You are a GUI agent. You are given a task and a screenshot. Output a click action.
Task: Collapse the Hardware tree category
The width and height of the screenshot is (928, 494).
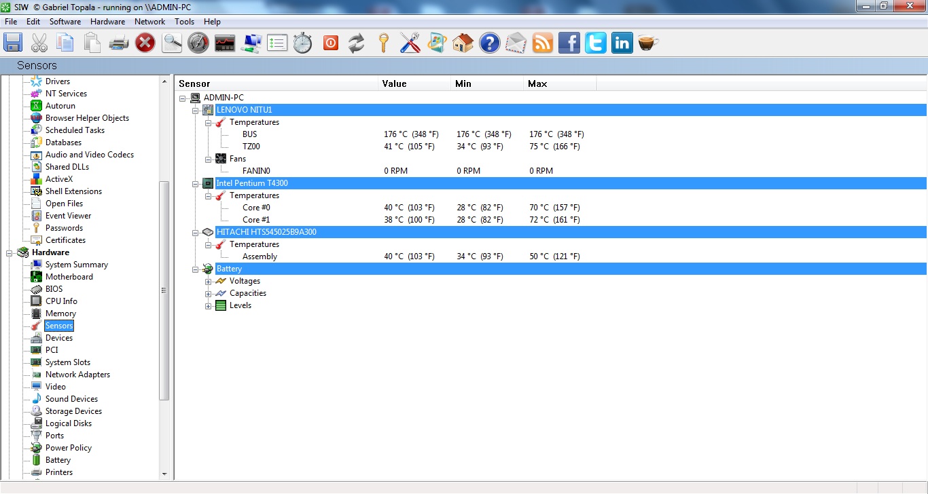point(10,252)
